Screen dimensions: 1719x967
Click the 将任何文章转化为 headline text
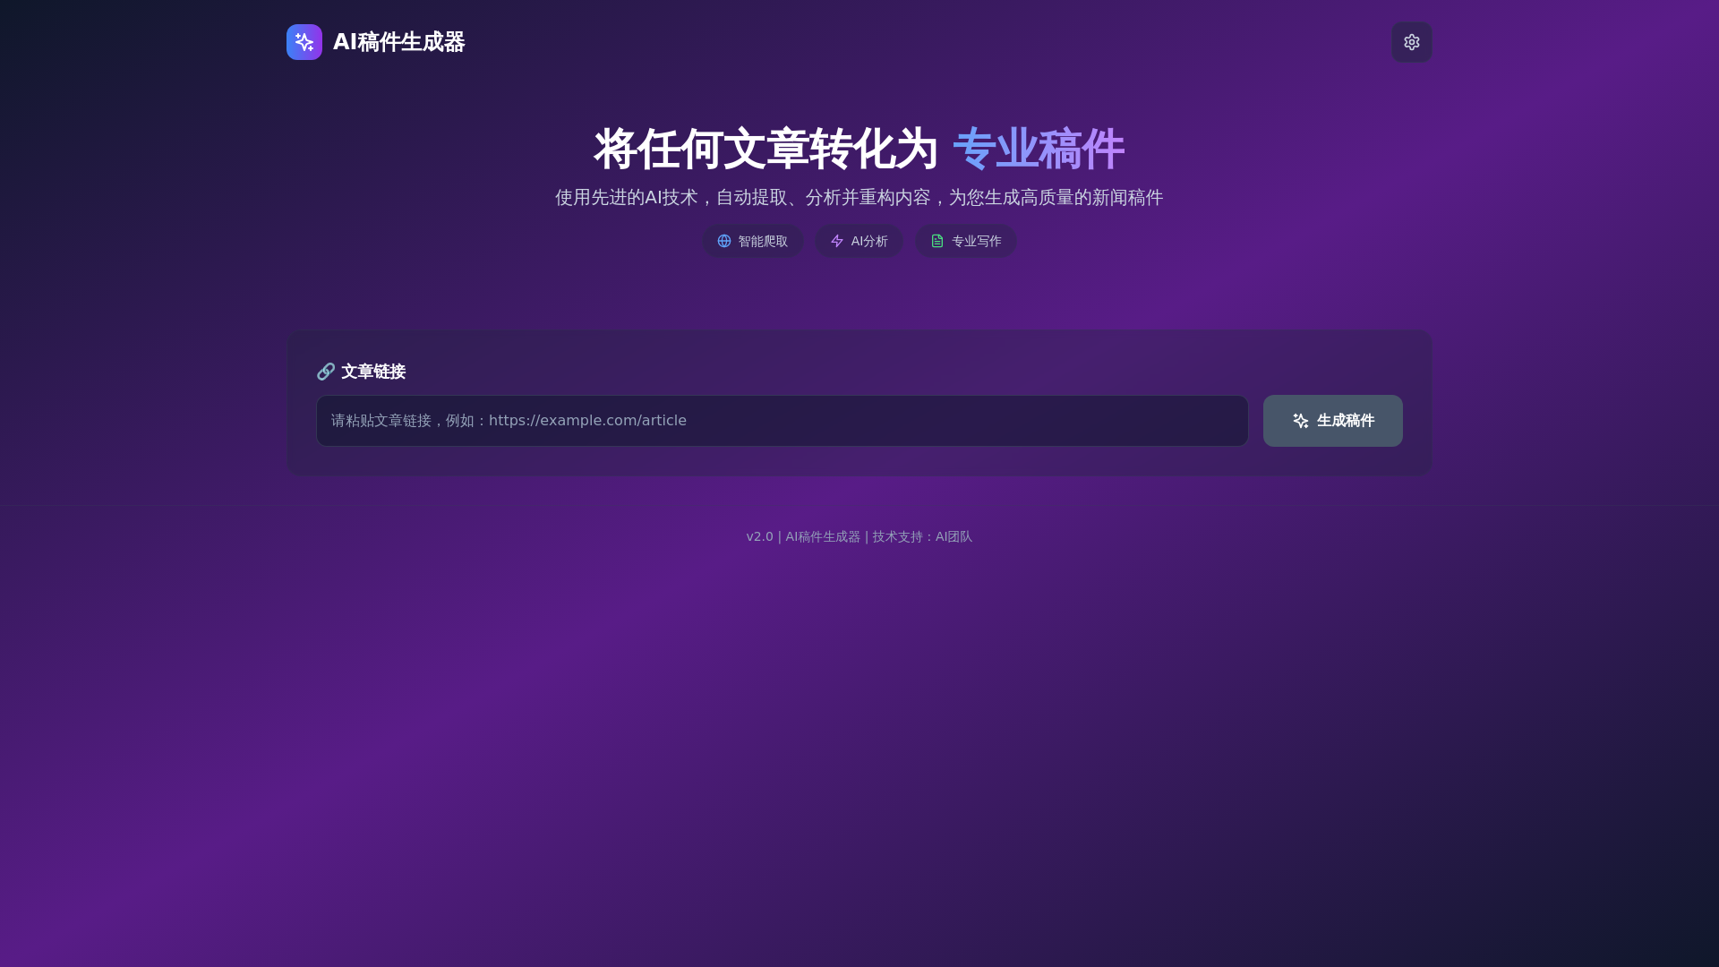(765, 149)
